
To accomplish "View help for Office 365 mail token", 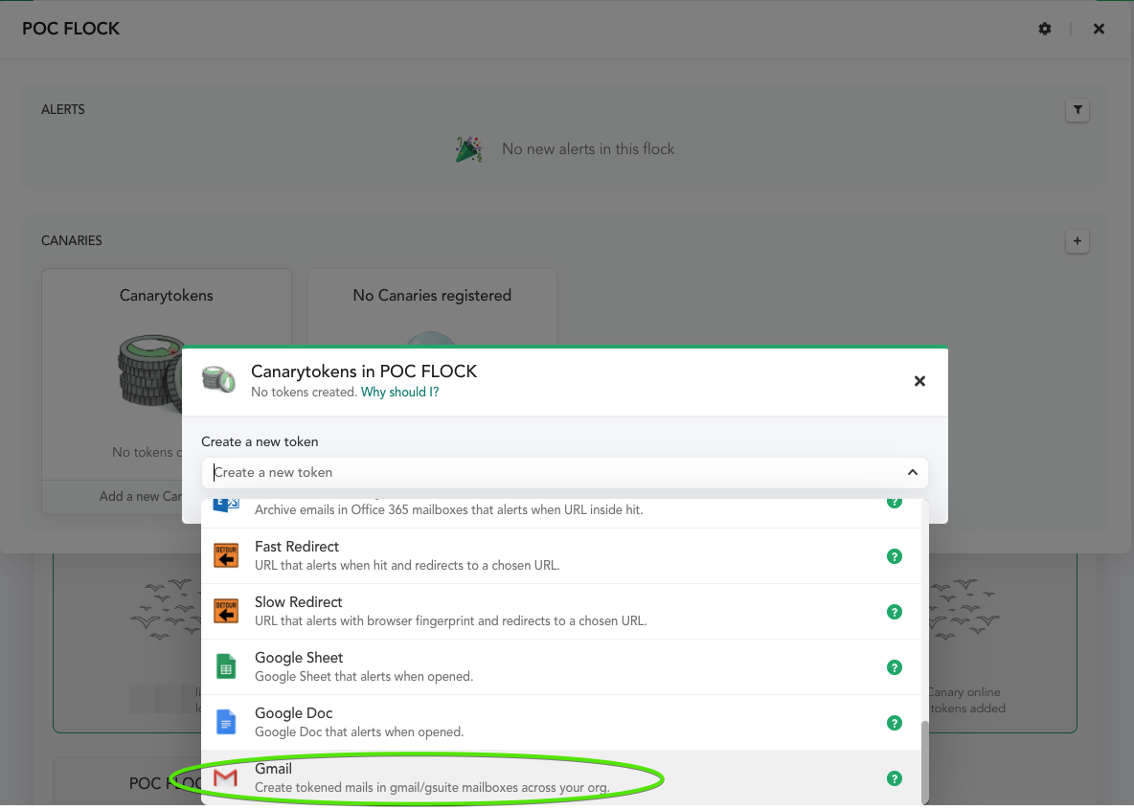I will [x=895, y=502].
